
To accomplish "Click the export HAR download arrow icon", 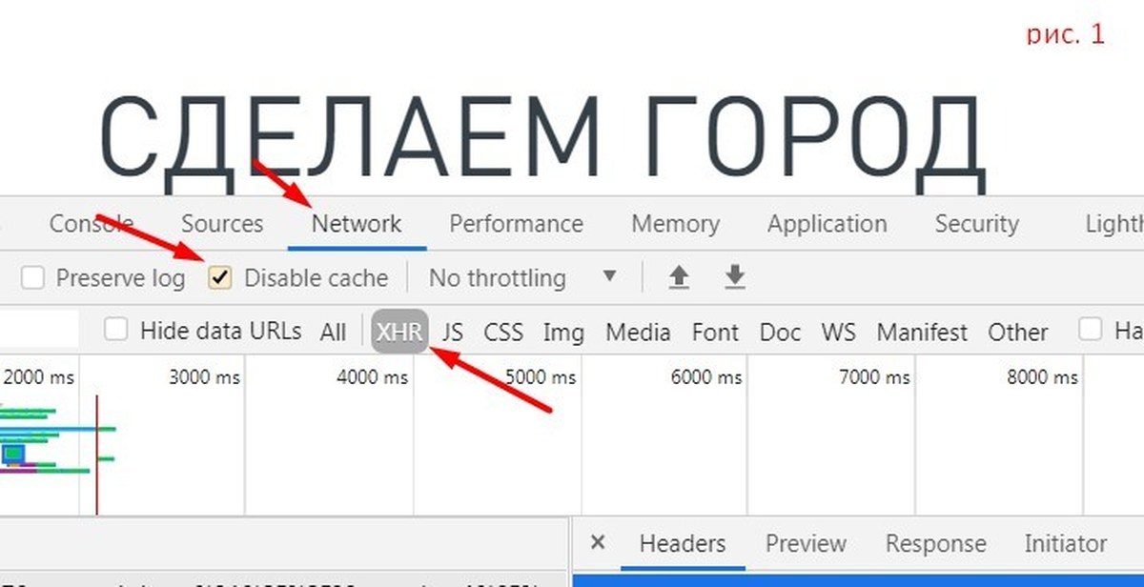I will 734,277.
